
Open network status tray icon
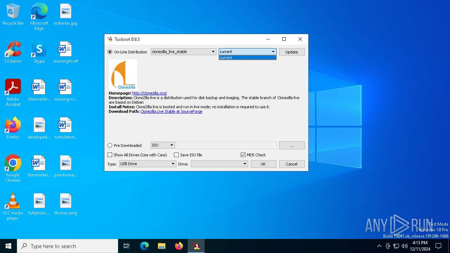coord(396,246)
